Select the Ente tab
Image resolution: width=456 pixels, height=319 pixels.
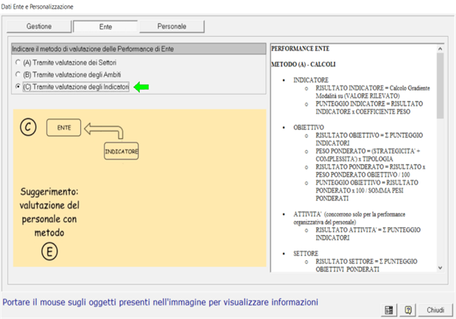105,26
